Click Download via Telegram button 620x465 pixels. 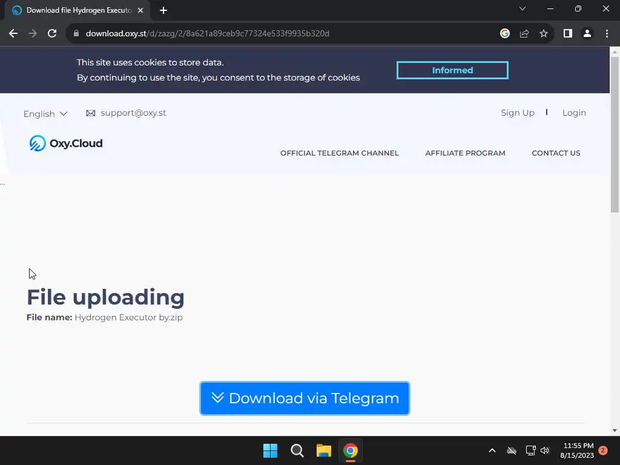(x=305, y=398)
